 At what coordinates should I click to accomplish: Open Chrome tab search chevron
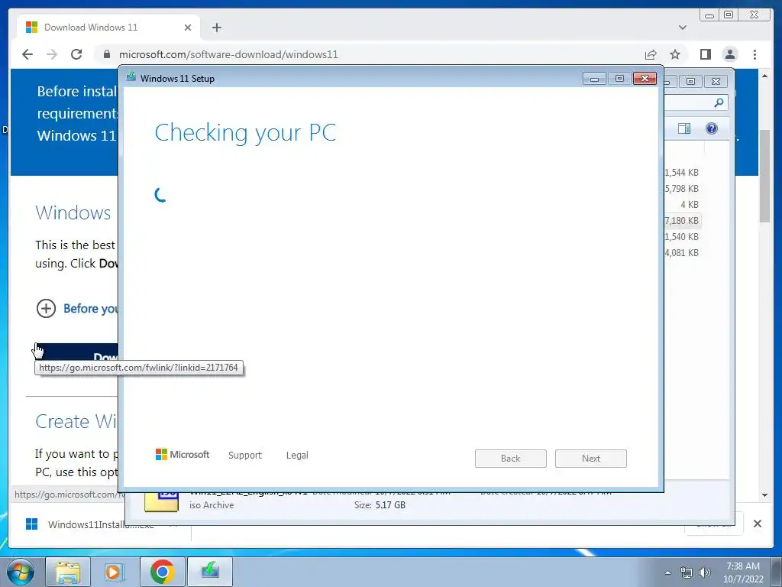[682, 28]
